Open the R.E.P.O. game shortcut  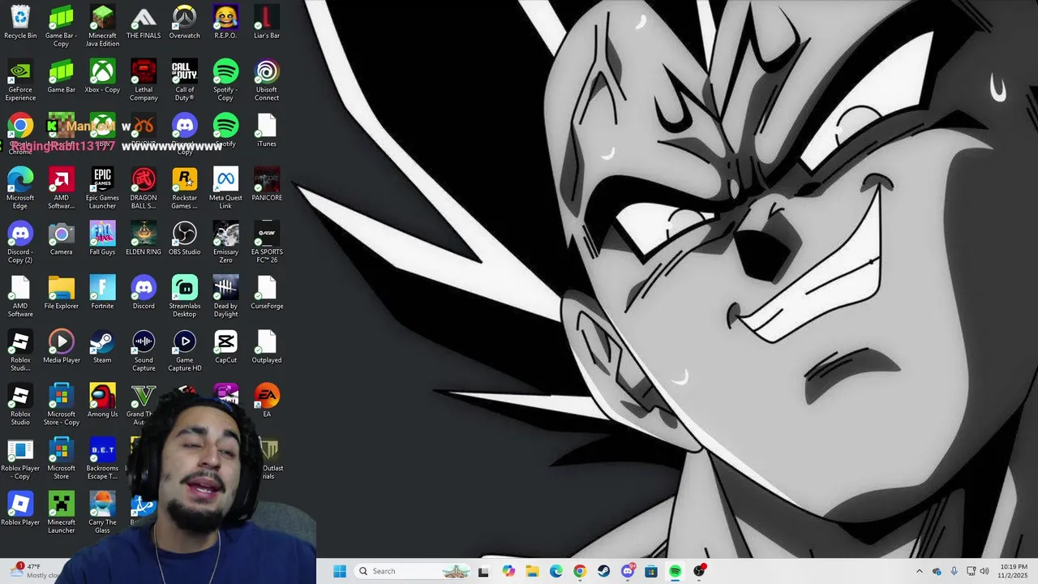(x=225, y=22)
